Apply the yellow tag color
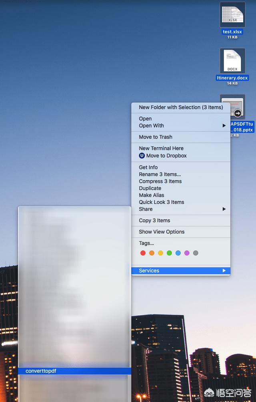 160,253
